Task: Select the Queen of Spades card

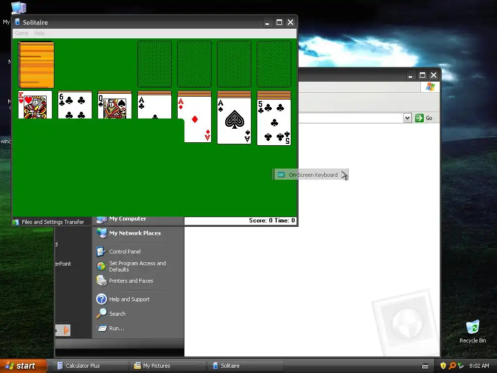Action: [x=115, y=105]
